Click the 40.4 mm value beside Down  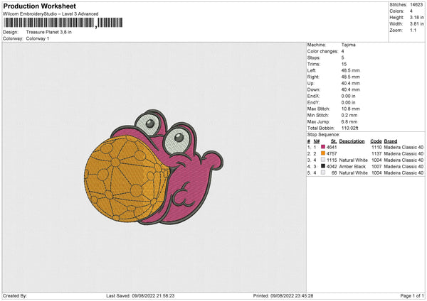tap(350, 89)
